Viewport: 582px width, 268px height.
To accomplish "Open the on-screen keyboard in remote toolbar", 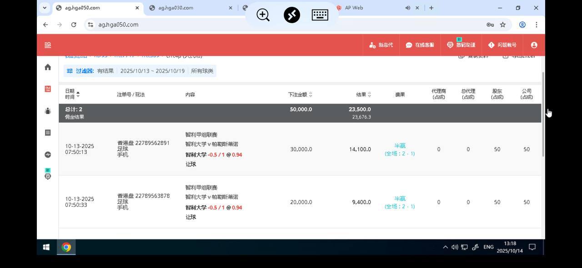I will (x=320, y=15).
